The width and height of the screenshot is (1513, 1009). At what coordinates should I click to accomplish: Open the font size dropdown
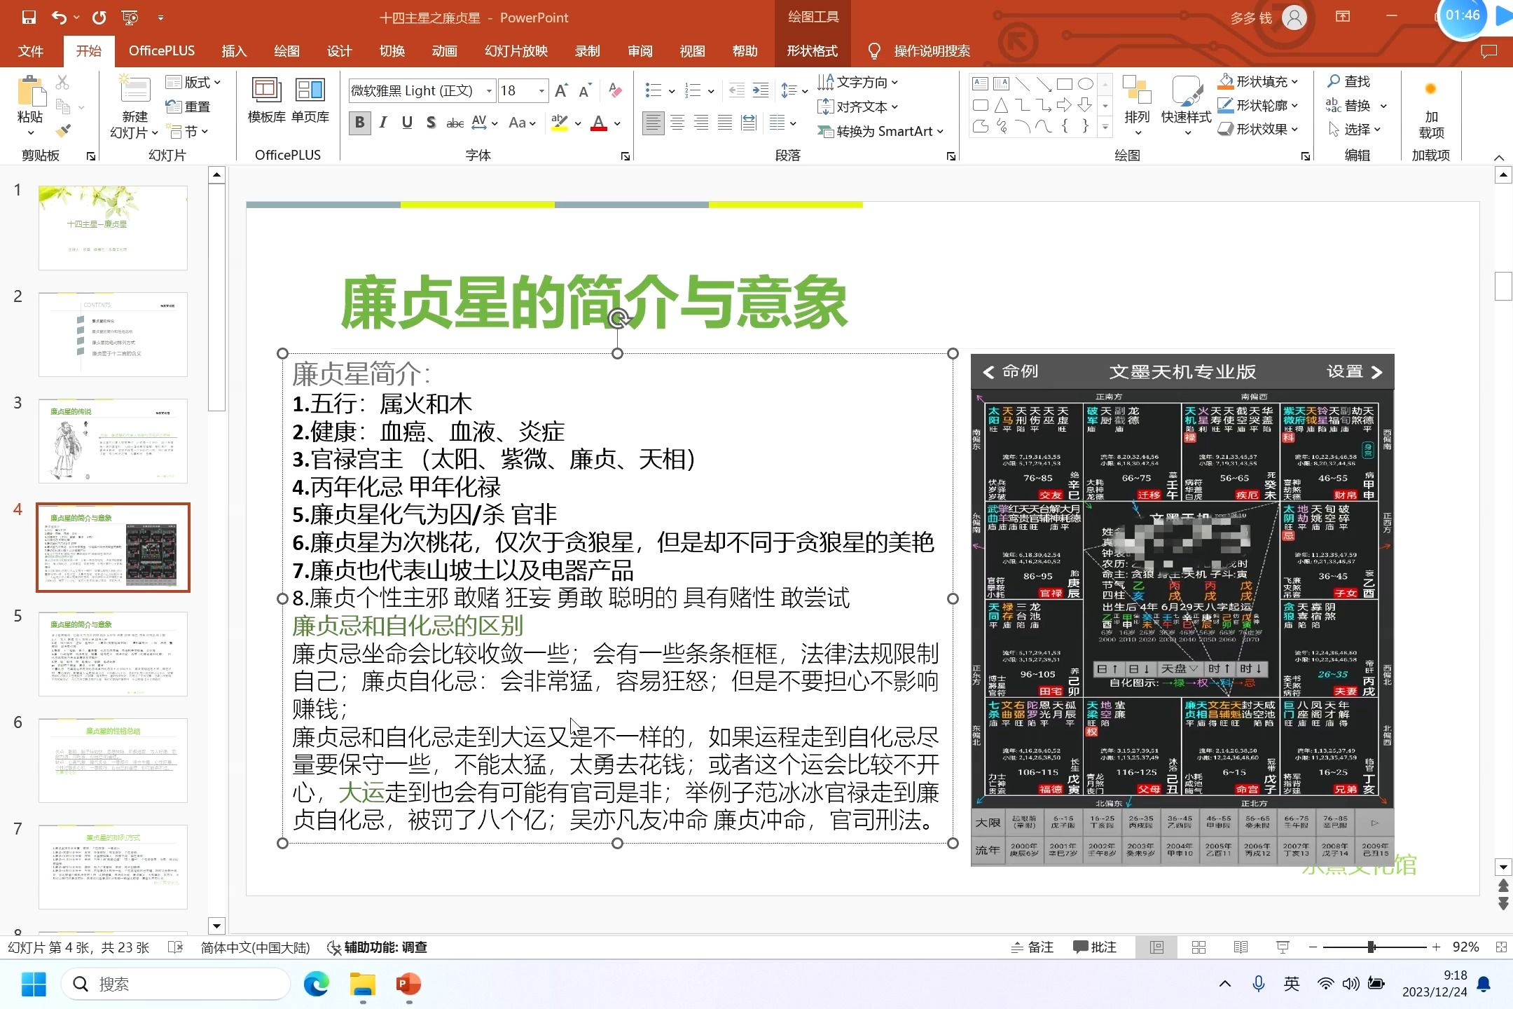tap(541, 90)
